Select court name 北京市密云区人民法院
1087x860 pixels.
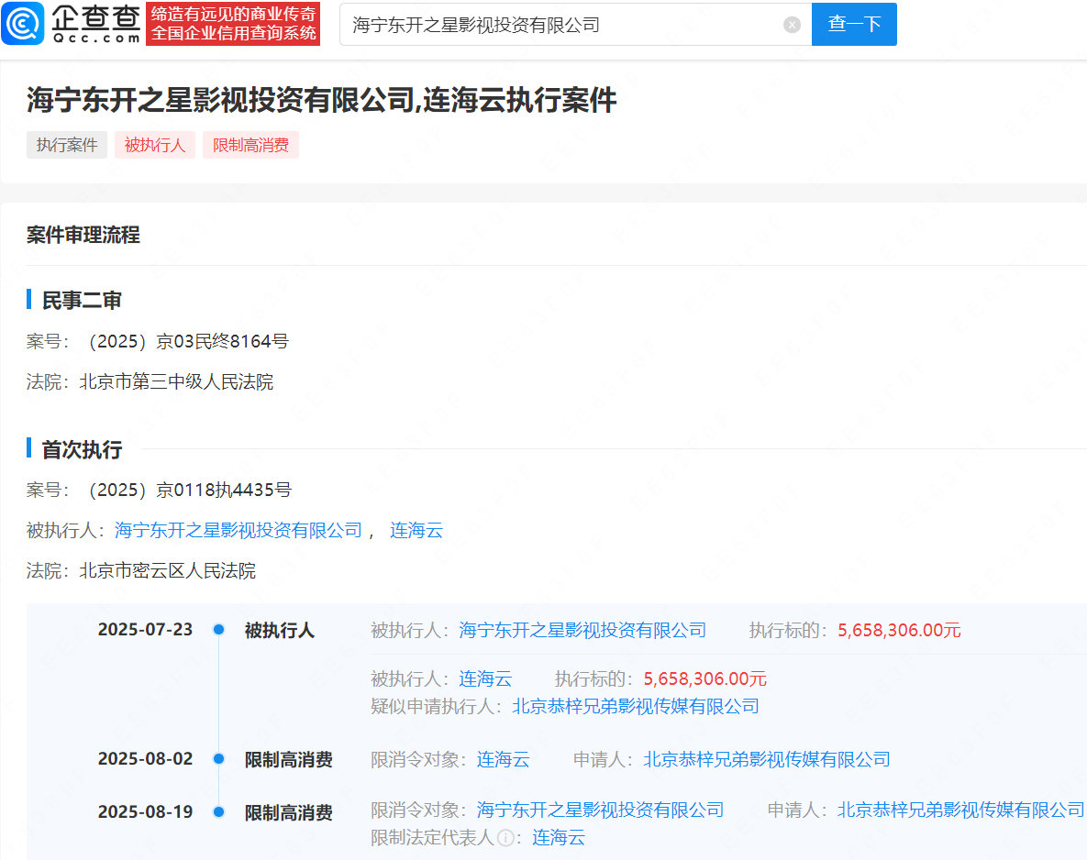coord(168,571)
